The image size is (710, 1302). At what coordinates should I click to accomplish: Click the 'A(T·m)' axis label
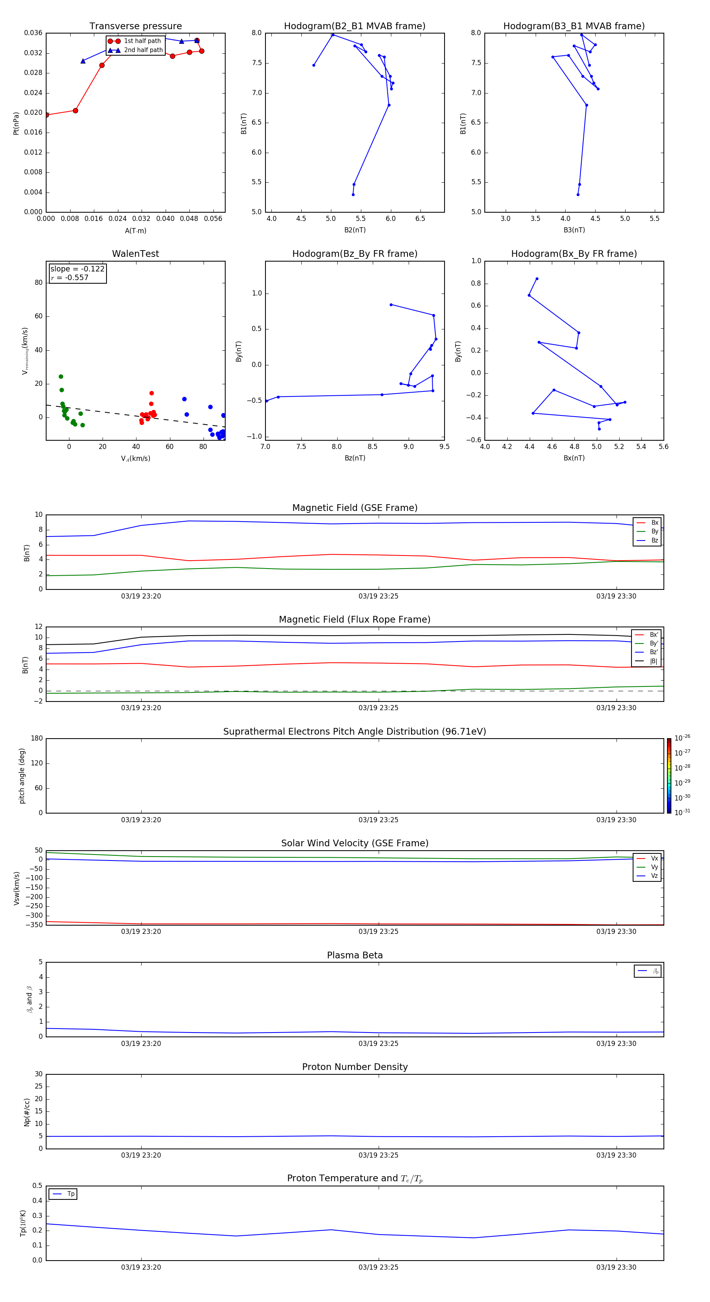(x=135, y=231)
